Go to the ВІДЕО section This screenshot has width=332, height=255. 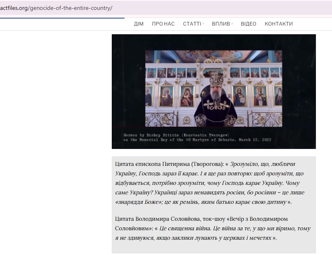coord(248,24)
